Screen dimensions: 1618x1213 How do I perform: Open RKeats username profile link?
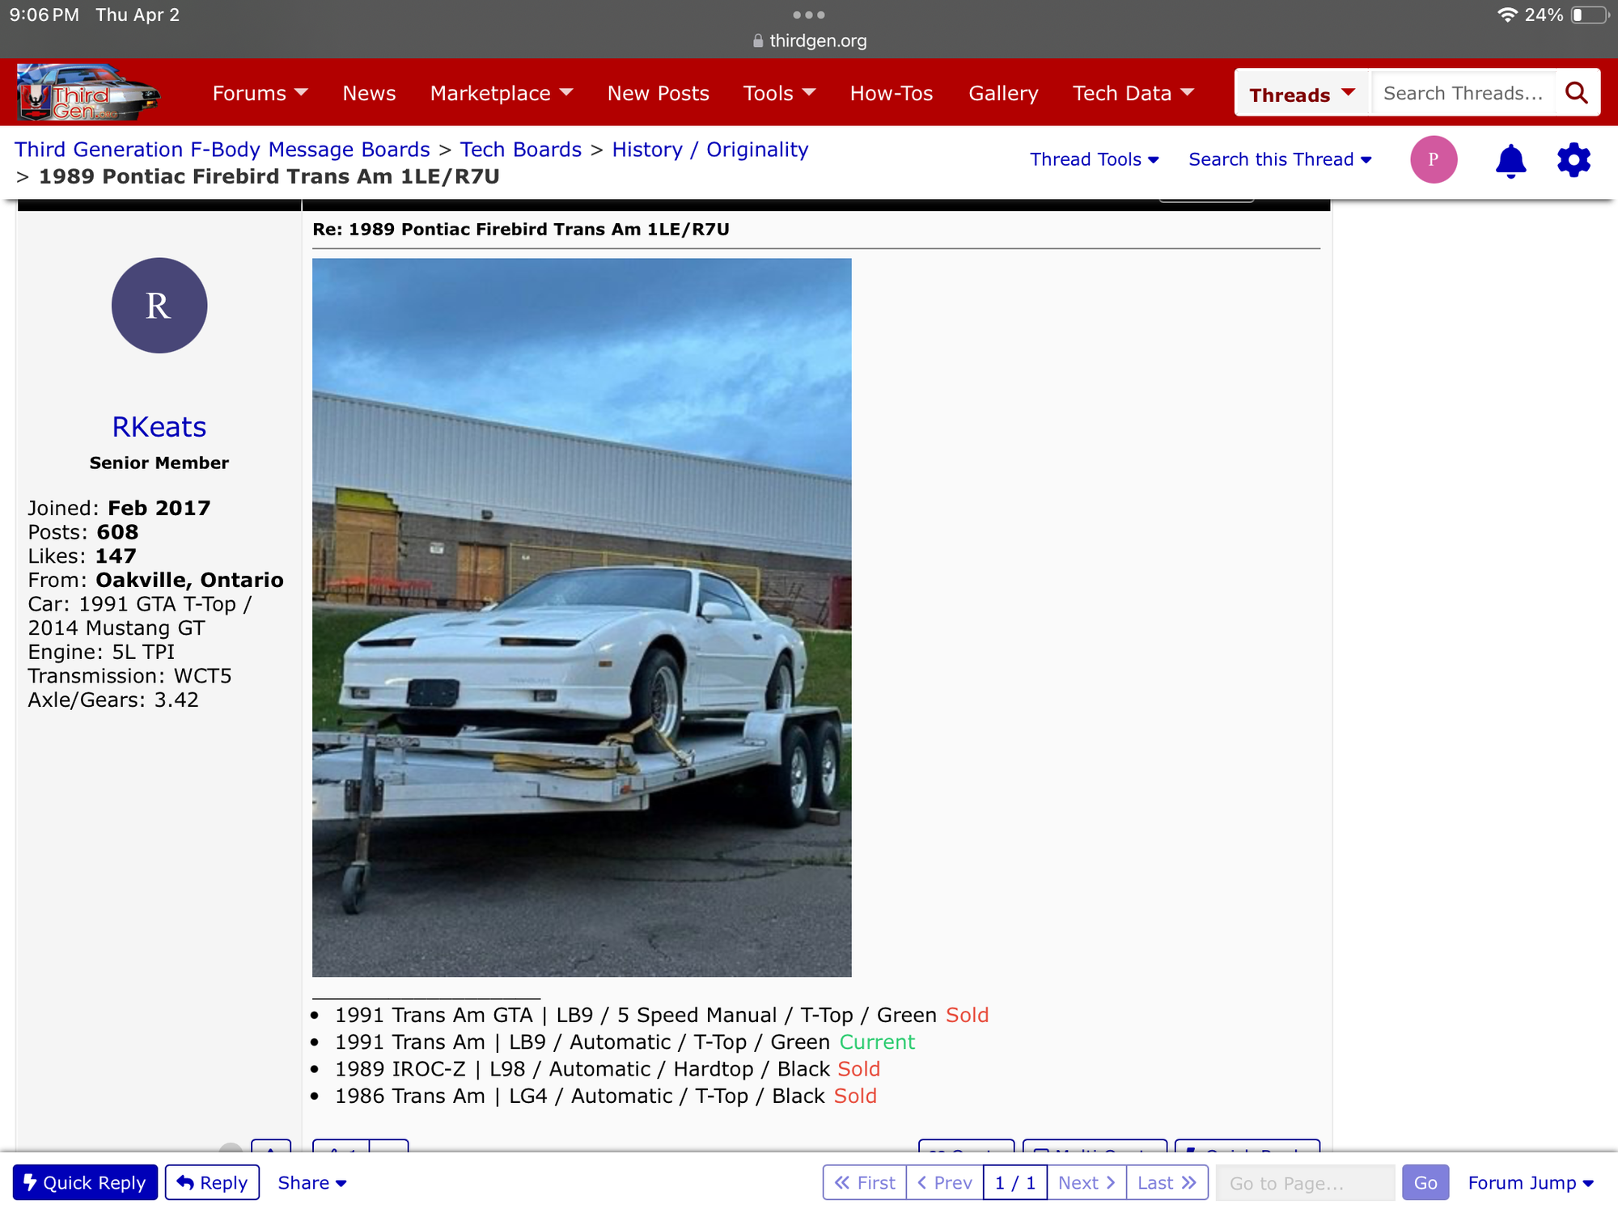(x=159, y=426)
